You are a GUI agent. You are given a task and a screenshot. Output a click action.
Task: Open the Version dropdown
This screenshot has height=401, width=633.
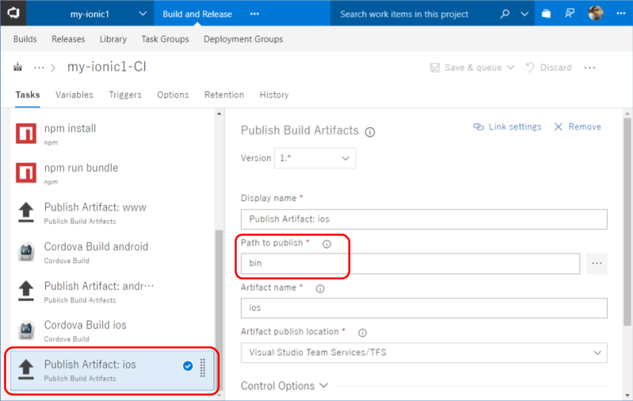pos(315,158)
